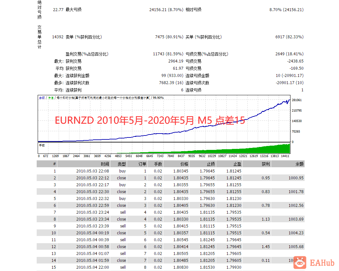The image size is (339, 271).
Task: Click the 最大亏损 label
Action: [x=73, y=9]
